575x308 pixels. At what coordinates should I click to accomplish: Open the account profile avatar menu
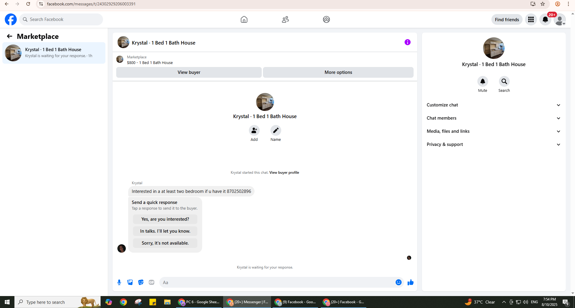[x=560, y=19]
